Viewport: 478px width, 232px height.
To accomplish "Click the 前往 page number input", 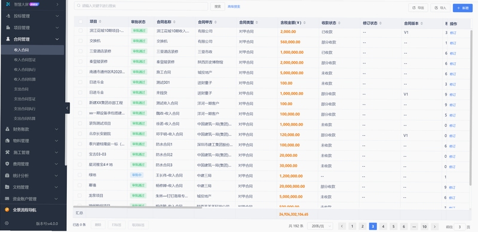I will [459, 227].
